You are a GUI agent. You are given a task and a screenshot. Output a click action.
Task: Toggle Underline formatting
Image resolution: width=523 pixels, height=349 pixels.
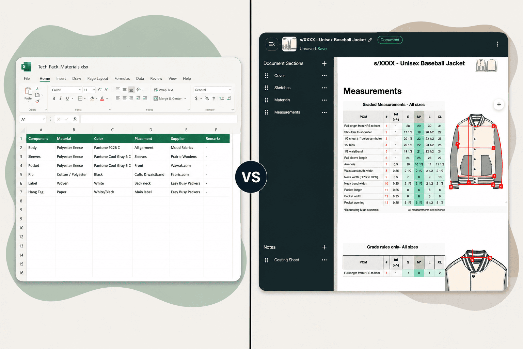tap(67, 98)
